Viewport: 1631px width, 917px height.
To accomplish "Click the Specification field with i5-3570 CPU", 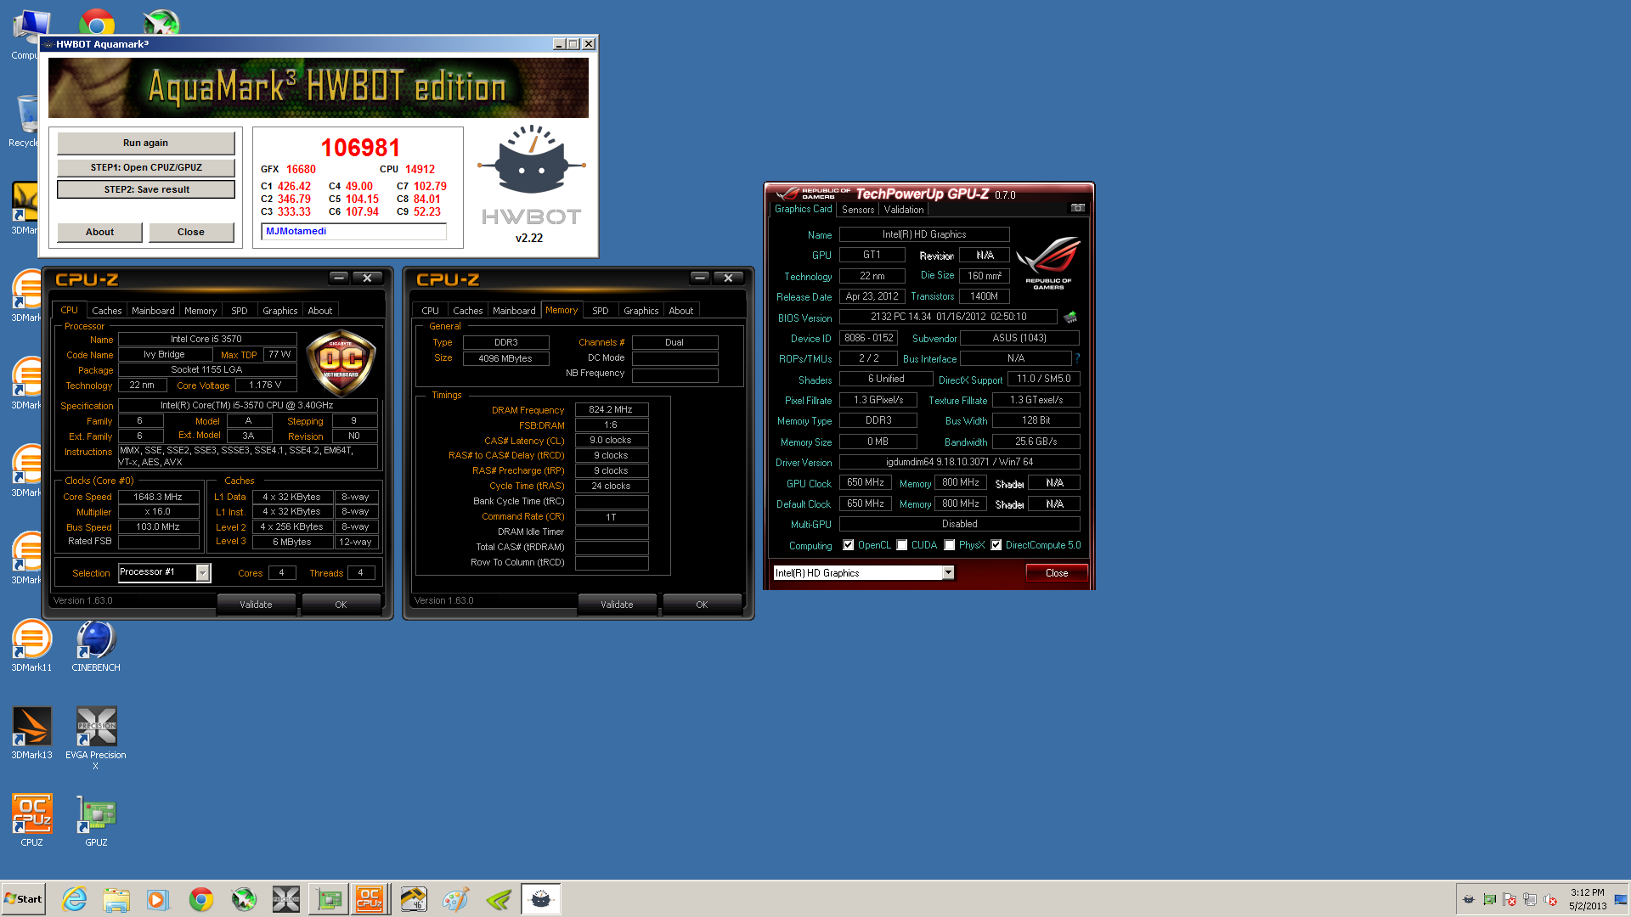I will pos(248,405).
